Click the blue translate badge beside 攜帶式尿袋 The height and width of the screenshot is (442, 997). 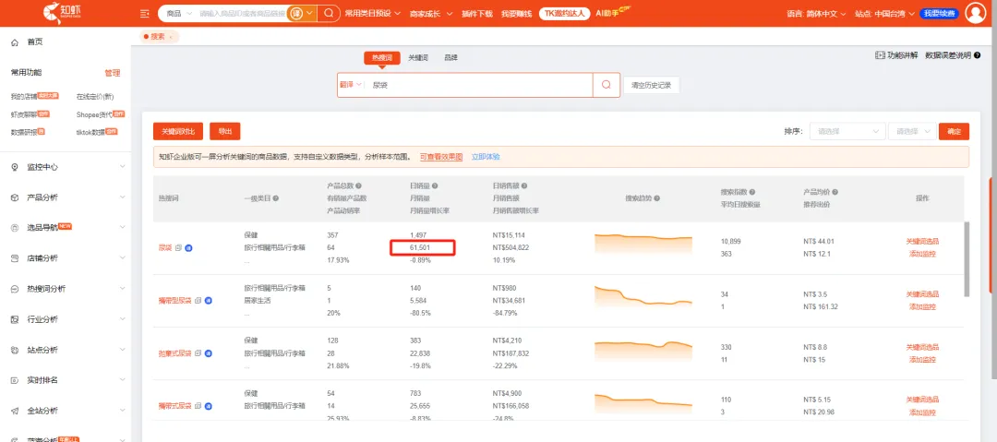(x=208, y=406)
